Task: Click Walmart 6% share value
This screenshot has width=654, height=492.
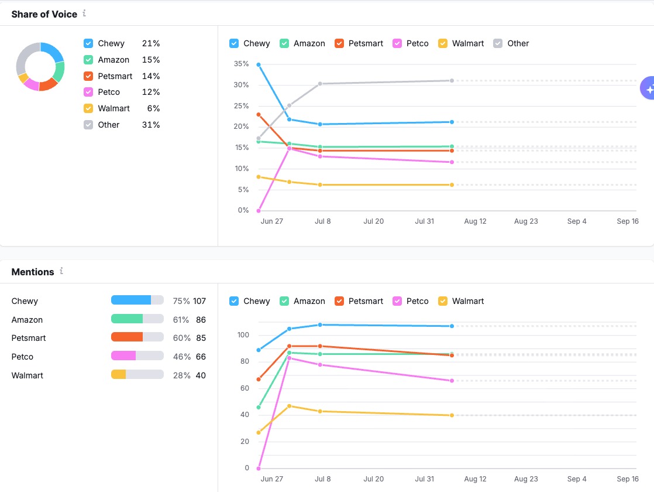Action: 153,108
